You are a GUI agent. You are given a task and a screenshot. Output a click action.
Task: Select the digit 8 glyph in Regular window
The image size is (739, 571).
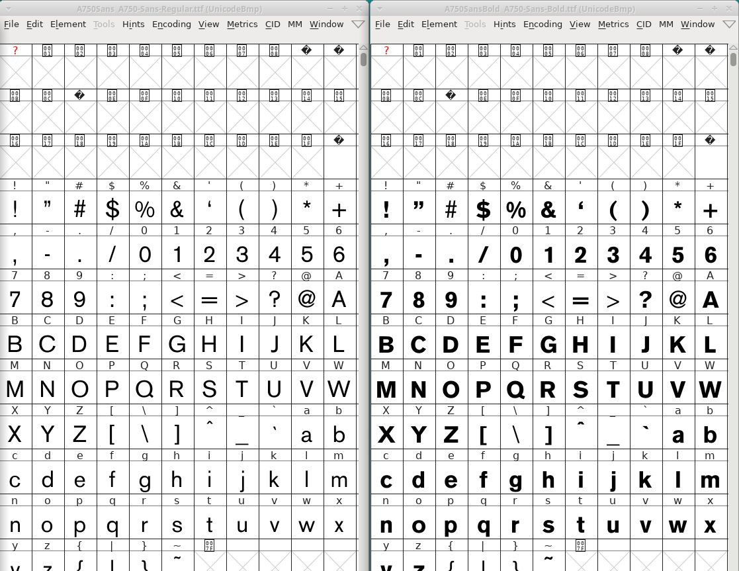point(47,298)
